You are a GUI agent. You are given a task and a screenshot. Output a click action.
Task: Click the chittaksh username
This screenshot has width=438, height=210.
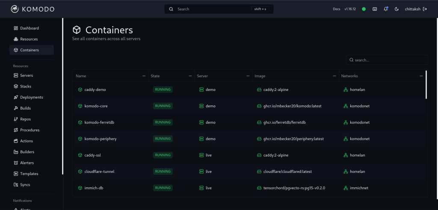click(413, 9)
